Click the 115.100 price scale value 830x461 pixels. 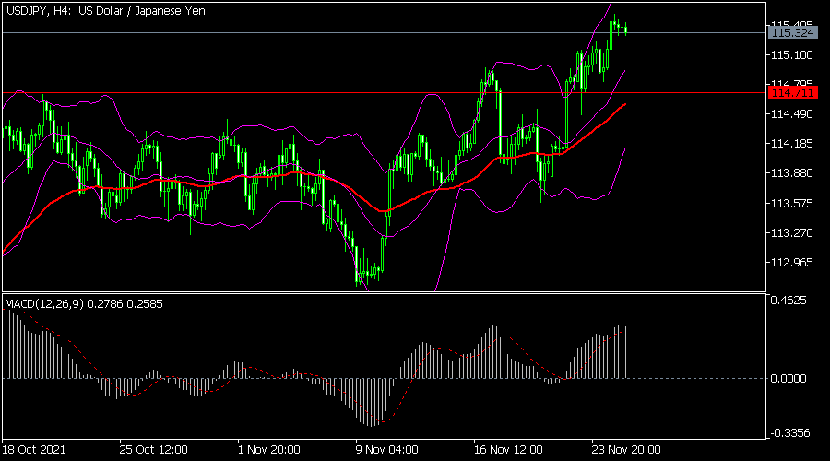coord(792,55)
